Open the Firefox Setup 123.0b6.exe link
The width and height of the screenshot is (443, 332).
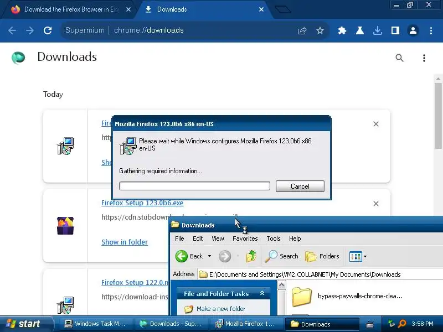(x=142, y=203)
